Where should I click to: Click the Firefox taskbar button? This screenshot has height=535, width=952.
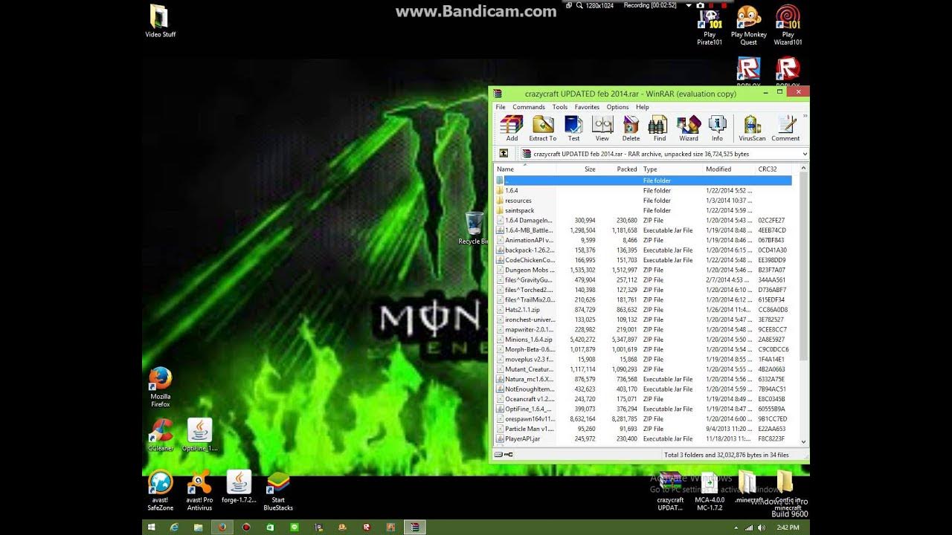[x=222, y=527]
